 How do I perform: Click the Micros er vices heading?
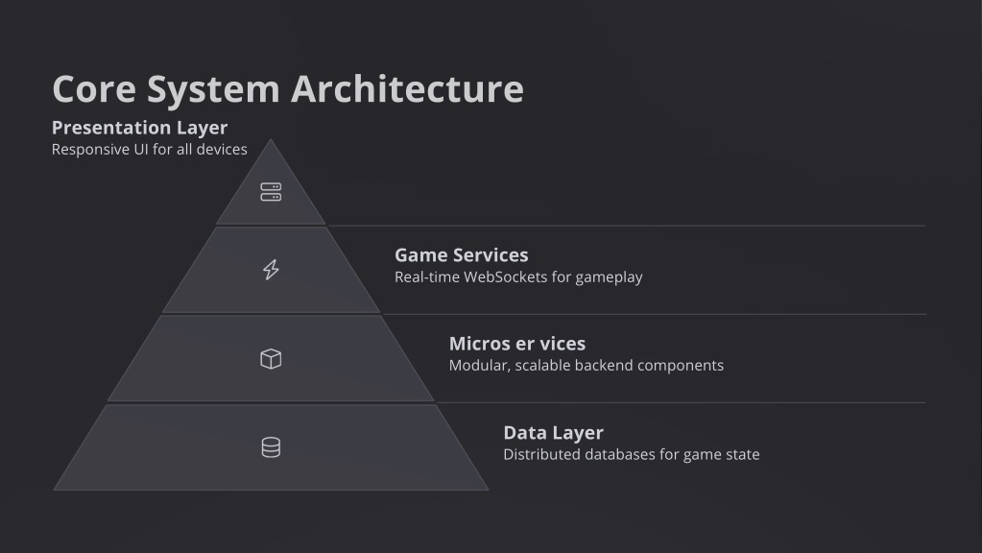point(517,343)
